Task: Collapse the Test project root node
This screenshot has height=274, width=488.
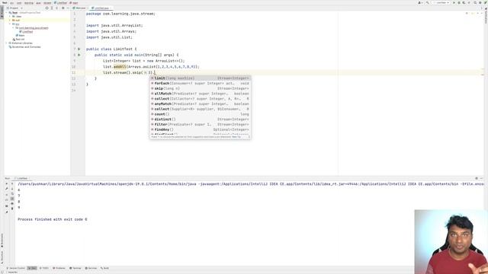Action: pos(6,13)
